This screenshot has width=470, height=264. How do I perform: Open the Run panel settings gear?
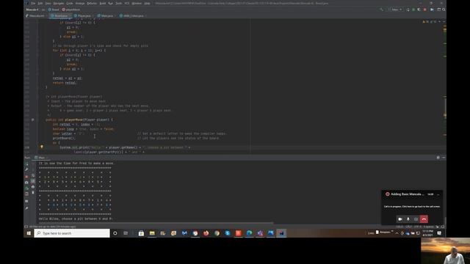pyautogui.click(x=438, y=158)
